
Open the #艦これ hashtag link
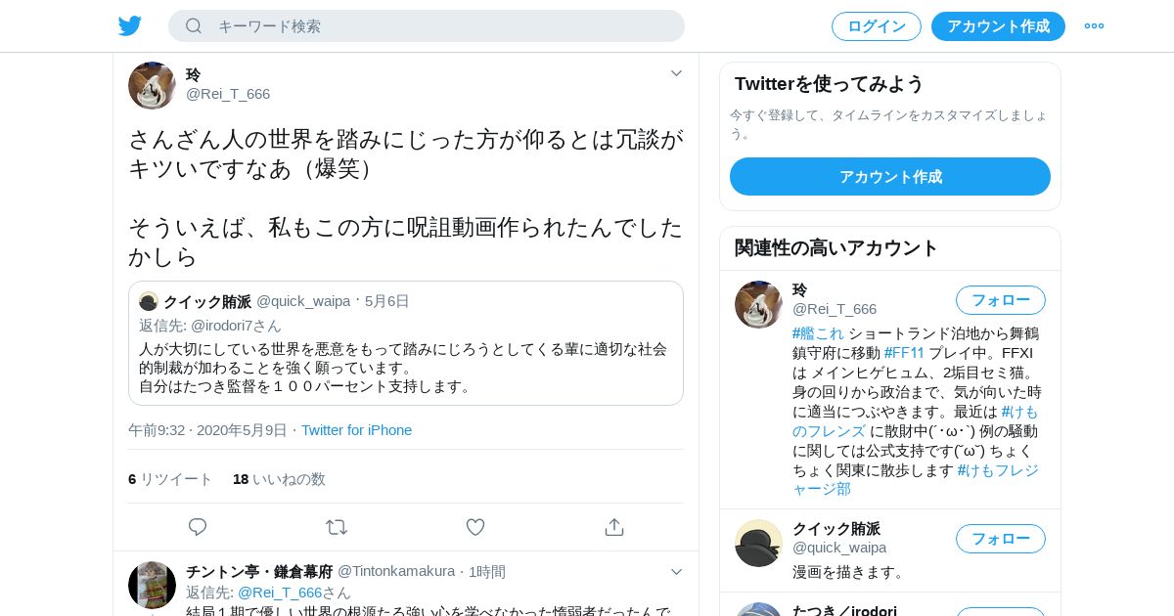coord(818,333)
